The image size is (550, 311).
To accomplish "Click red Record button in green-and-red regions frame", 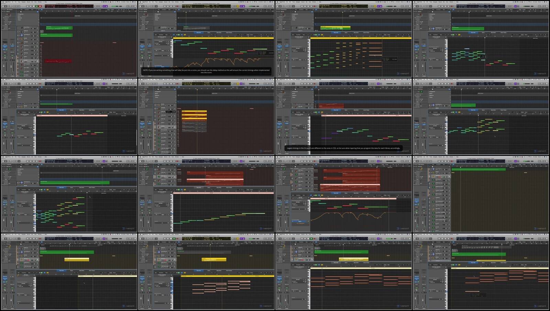I will click(40, 6).
